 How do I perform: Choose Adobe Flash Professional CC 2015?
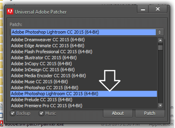52,52
